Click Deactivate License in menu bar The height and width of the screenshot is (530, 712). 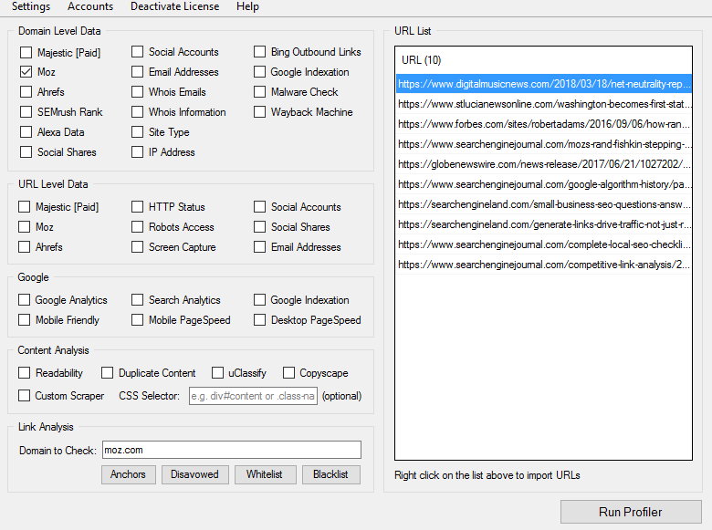coord(174,7)
